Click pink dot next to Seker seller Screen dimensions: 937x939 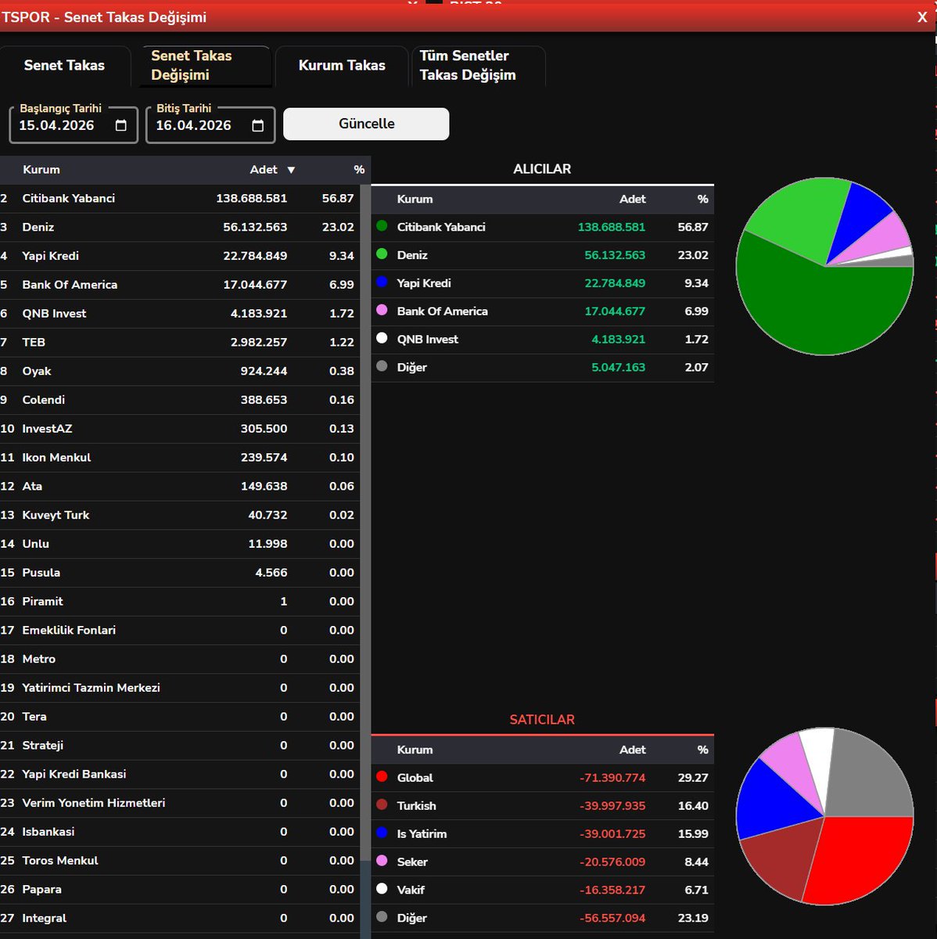[x=382, y=861]
